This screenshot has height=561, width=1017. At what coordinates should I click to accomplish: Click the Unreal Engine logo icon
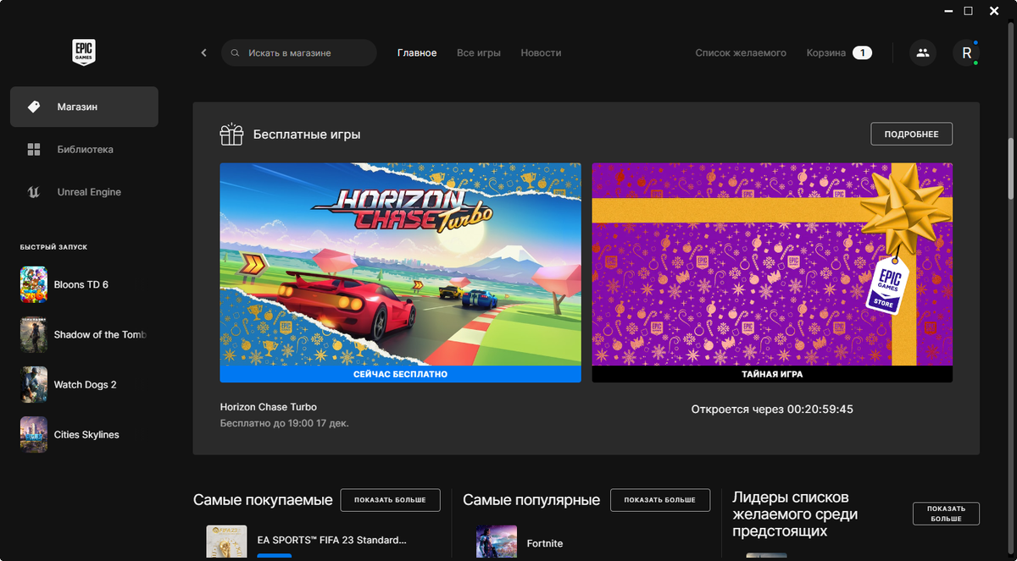click(x=34, y=192)
